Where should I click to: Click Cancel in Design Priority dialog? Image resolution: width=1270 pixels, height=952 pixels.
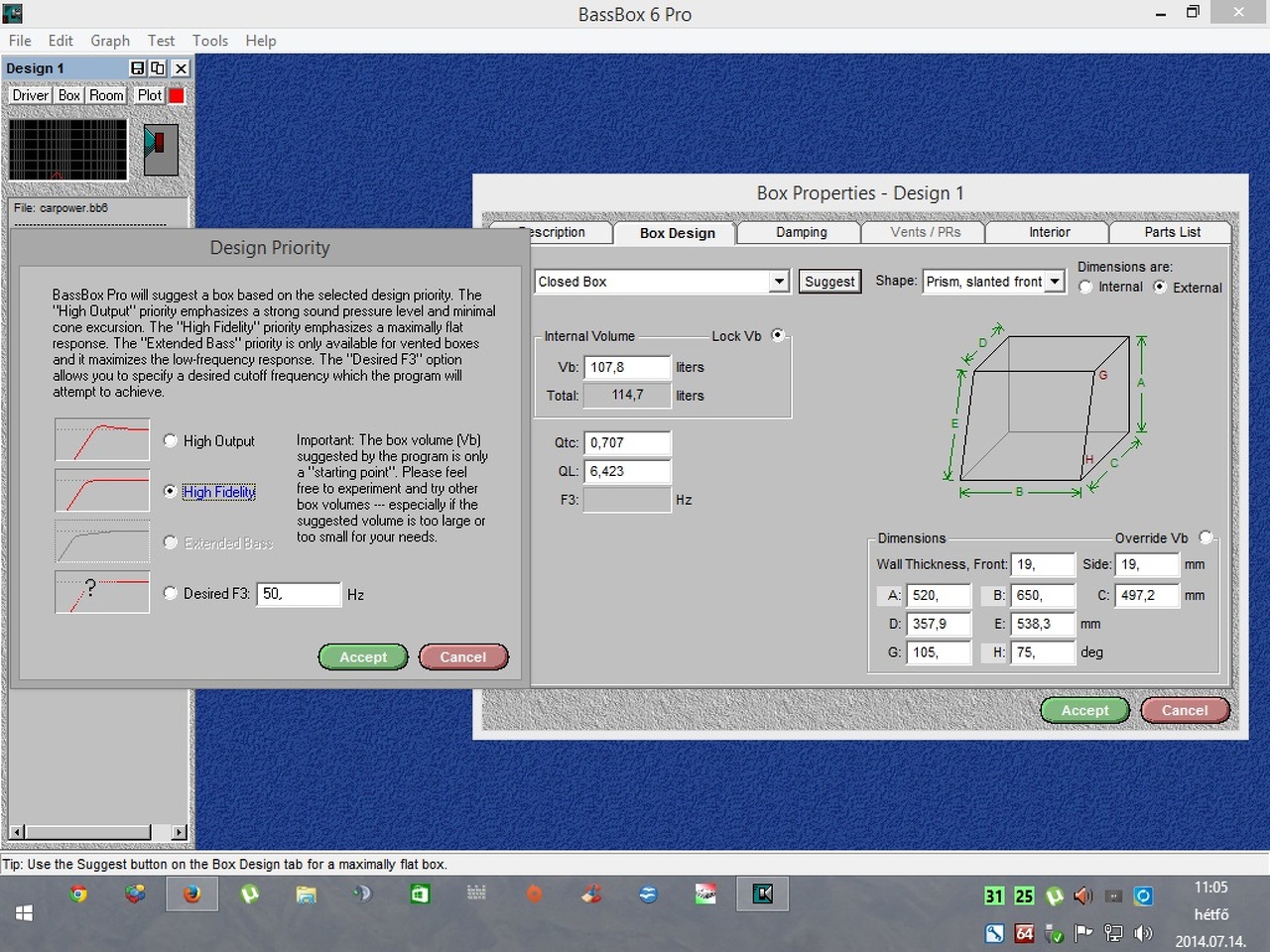click(463, 656)
